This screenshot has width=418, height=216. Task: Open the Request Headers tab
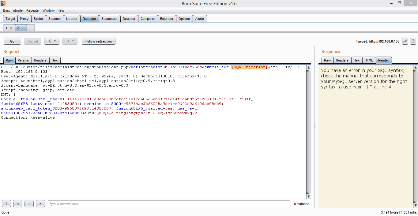[x=40, y=60]
